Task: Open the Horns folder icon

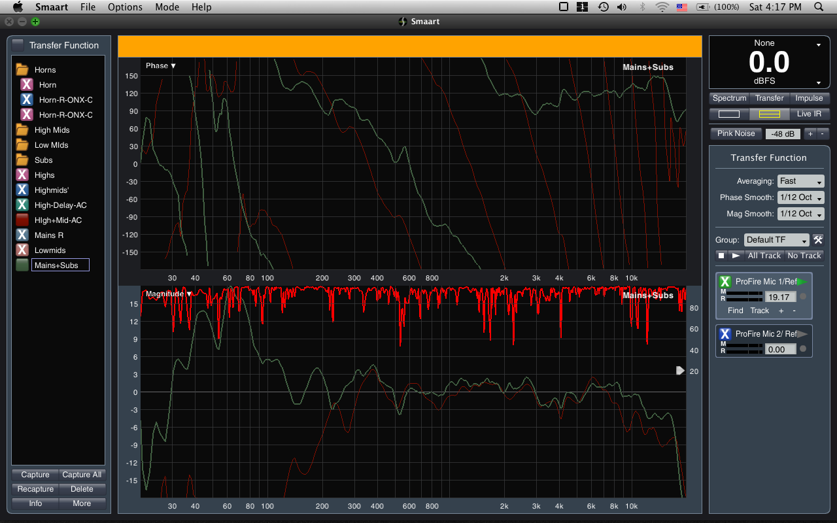Action: pos(22,69)
